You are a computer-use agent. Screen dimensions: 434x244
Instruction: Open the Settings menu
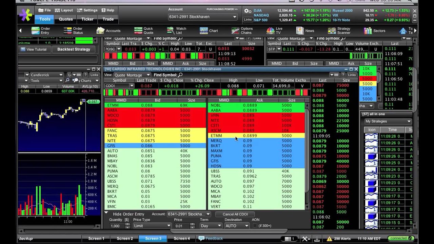87,10
